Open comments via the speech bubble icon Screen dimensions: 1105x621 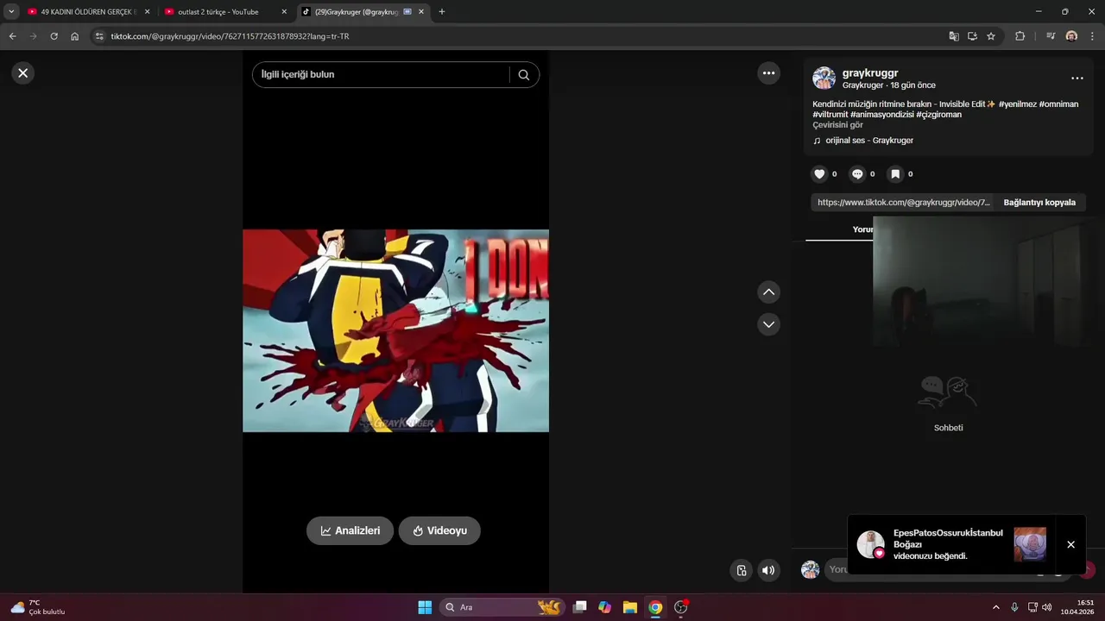857,174
